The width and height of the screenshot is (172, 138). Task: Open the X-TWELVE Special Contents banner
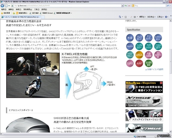coord(144,101)
